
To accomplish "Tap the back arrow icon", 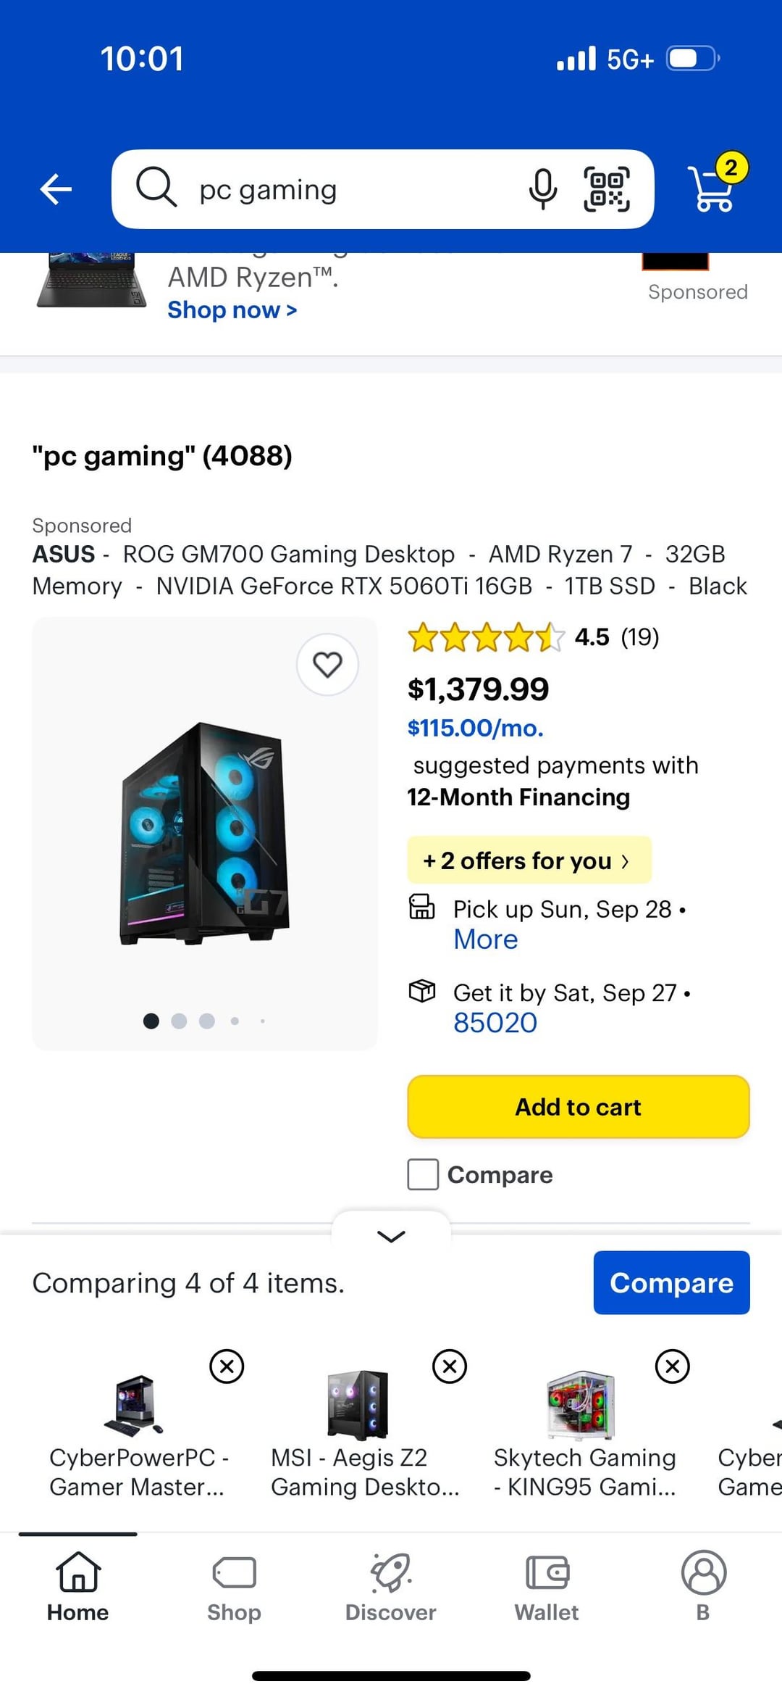I will (56, 190).
